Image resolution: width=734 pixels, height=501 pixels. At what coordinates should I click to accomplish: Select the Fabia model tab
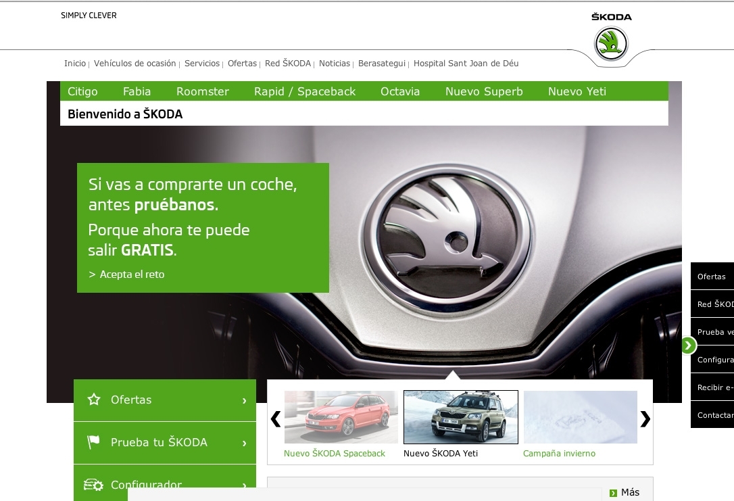point(137,91)
